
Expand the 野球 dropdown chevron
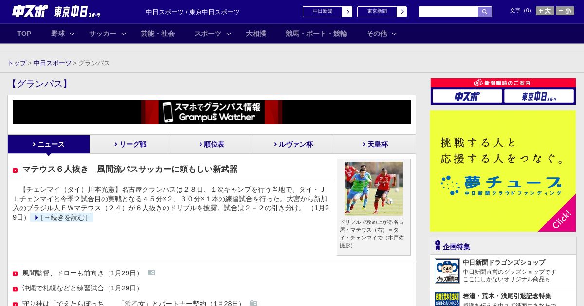[x=72, y=34]
